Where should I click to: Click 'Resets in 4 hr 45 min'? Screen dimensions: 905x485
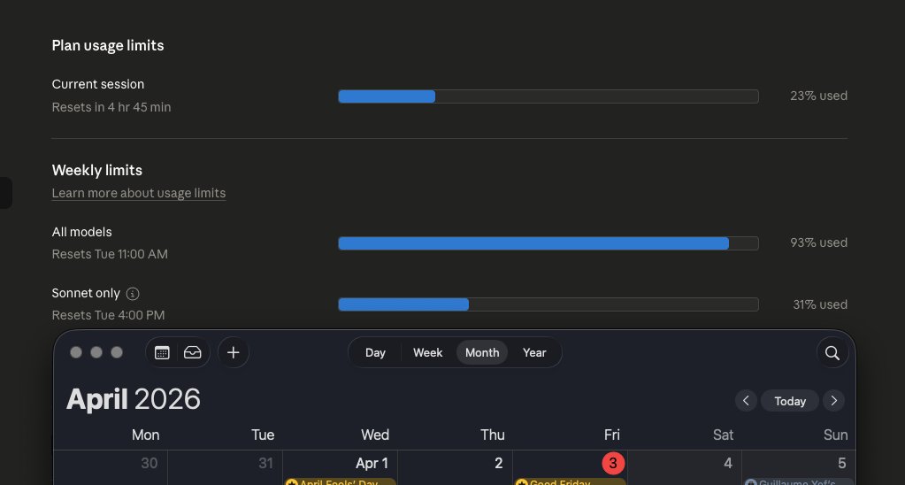[x=111, y=107]
